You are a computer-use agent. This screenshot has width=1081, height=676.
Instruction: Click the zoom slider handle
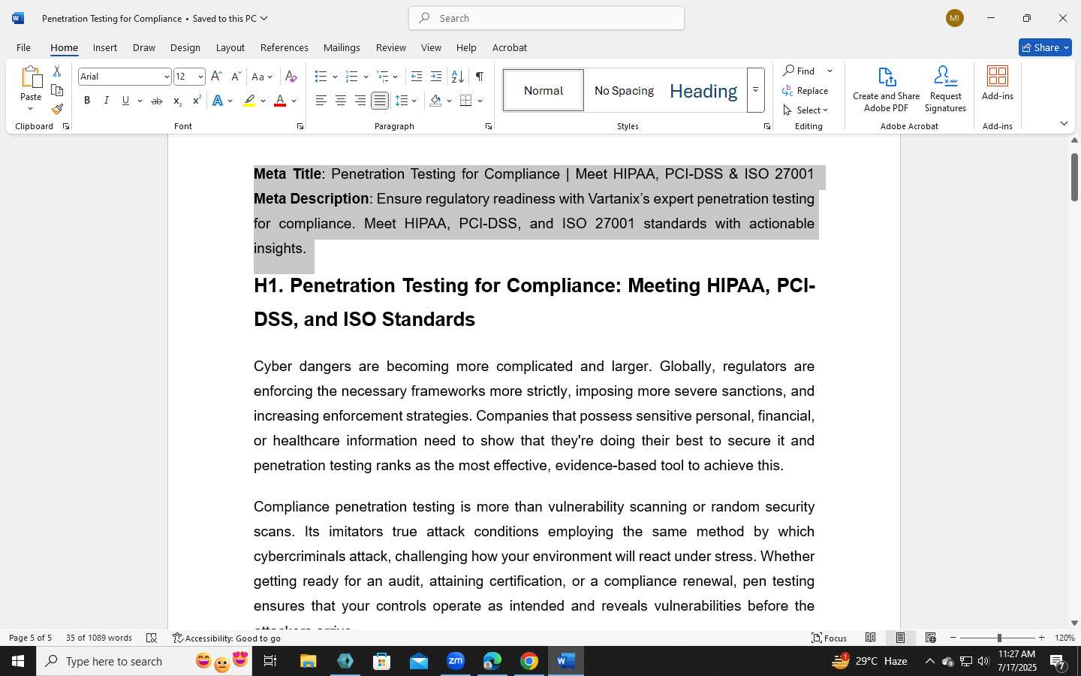tap(999, 638)
